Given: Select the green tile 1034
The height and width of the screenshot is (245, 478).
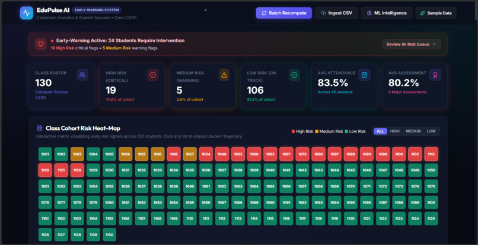Looking at the screenshot, I should coord(174,170).
